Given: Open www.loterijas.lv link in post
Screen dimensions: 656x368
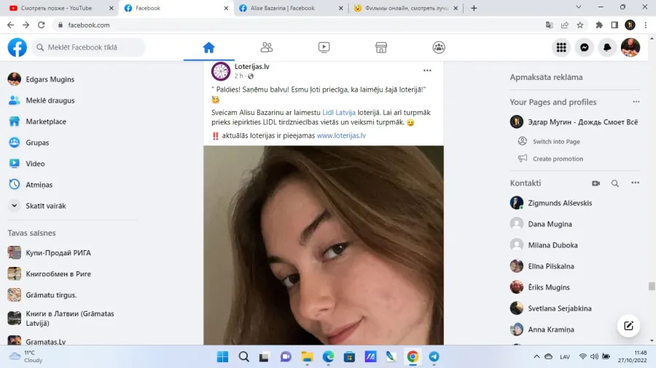Looking at the screenshot, I should (341, 135).
